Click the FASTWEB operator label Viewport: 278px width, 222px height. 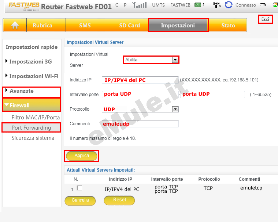coord(180,5)
